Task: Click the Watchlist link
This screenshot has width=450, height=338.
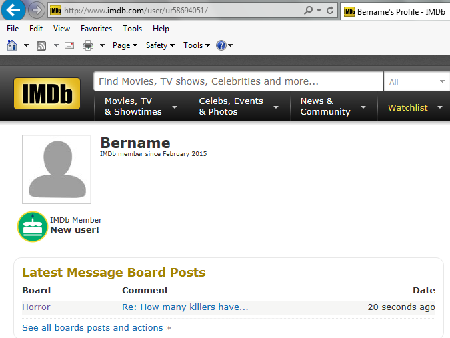Action: coord(408,107)
